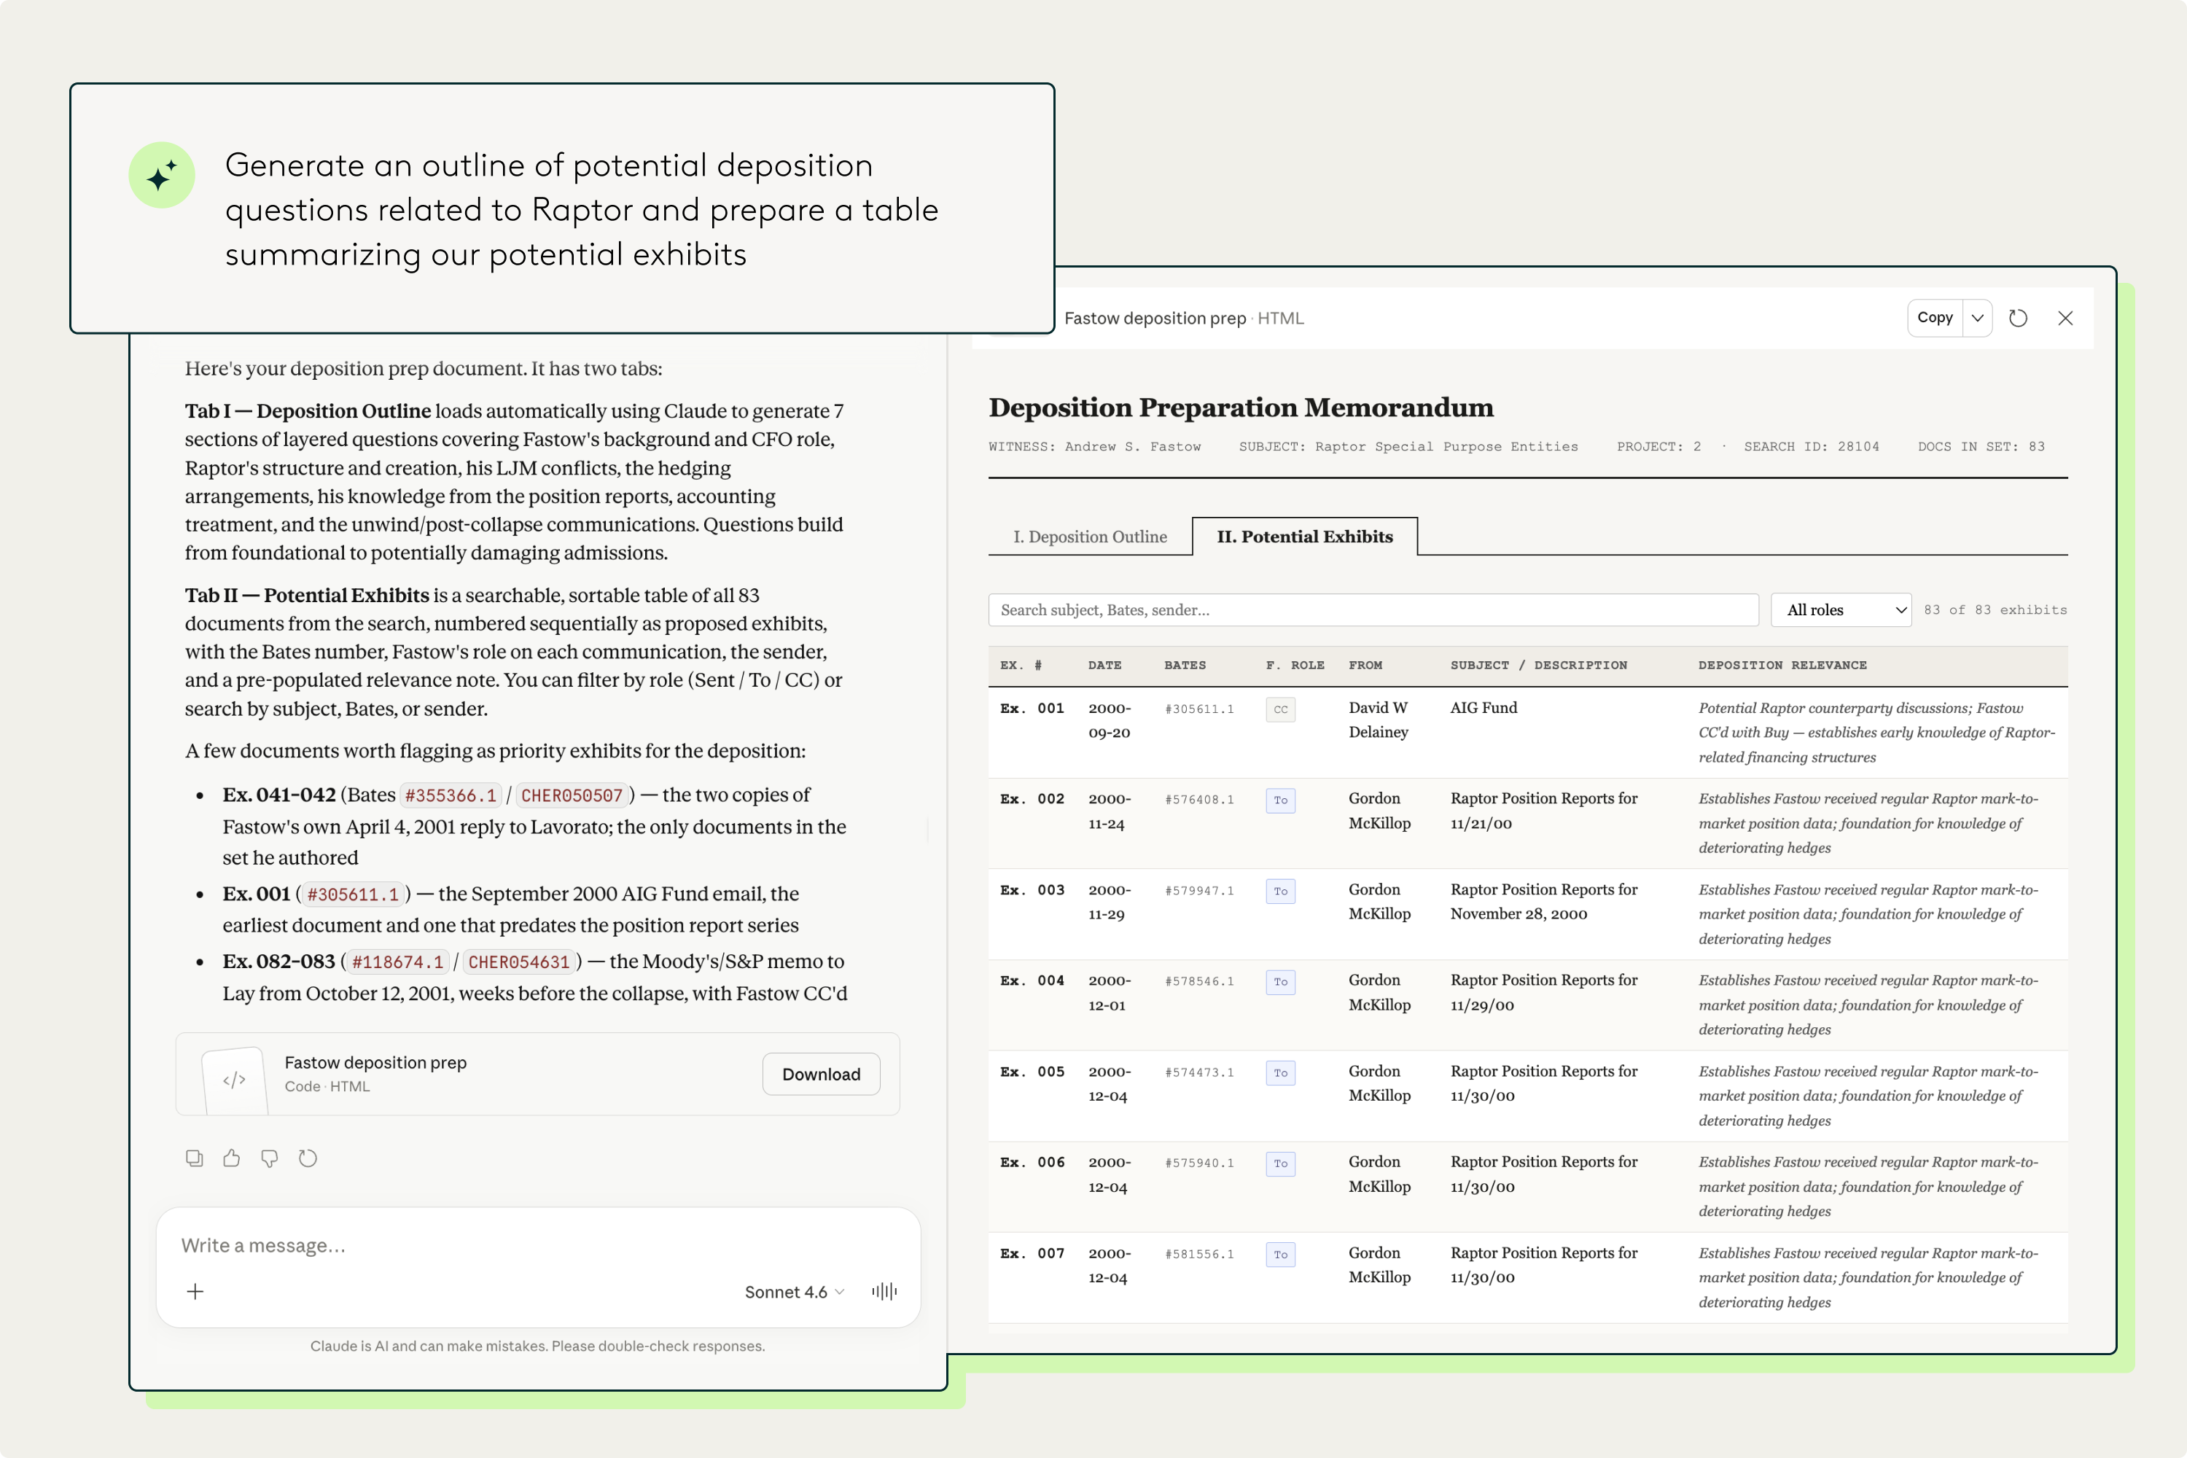
Task: Open the Fastow deposition prep file card title
Action: point(375,1062)
